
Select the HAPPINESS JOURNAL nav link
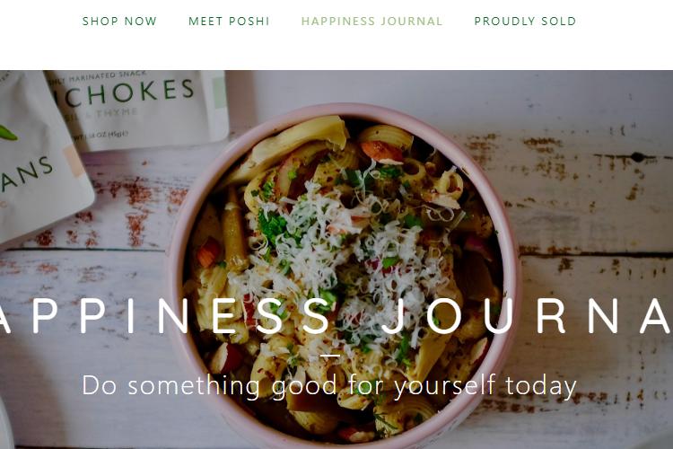click(x=371, y=21)
